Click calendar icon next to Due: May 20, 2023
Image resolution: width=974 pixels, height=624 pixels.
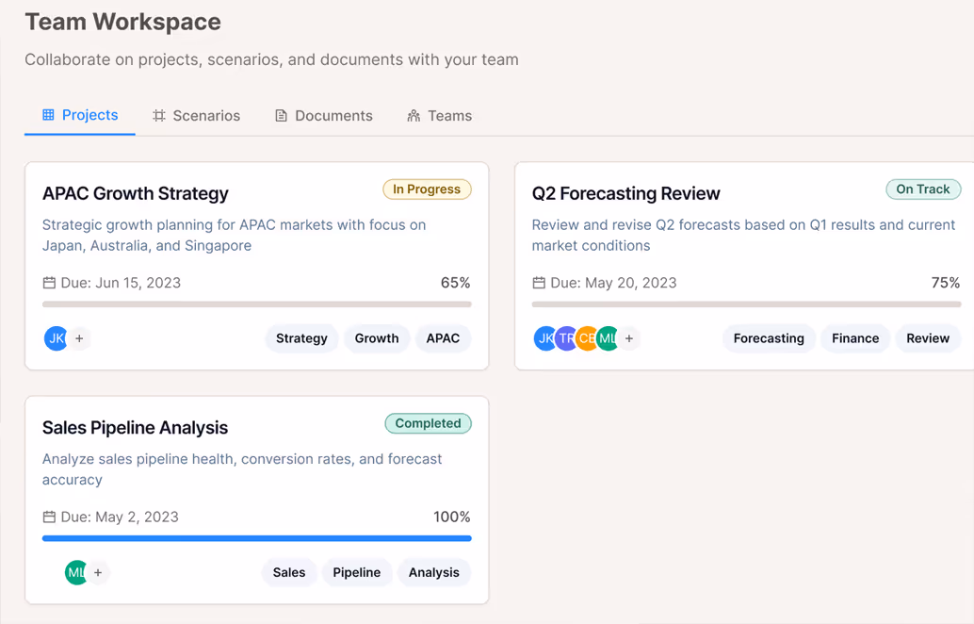(x=539, y=283)
